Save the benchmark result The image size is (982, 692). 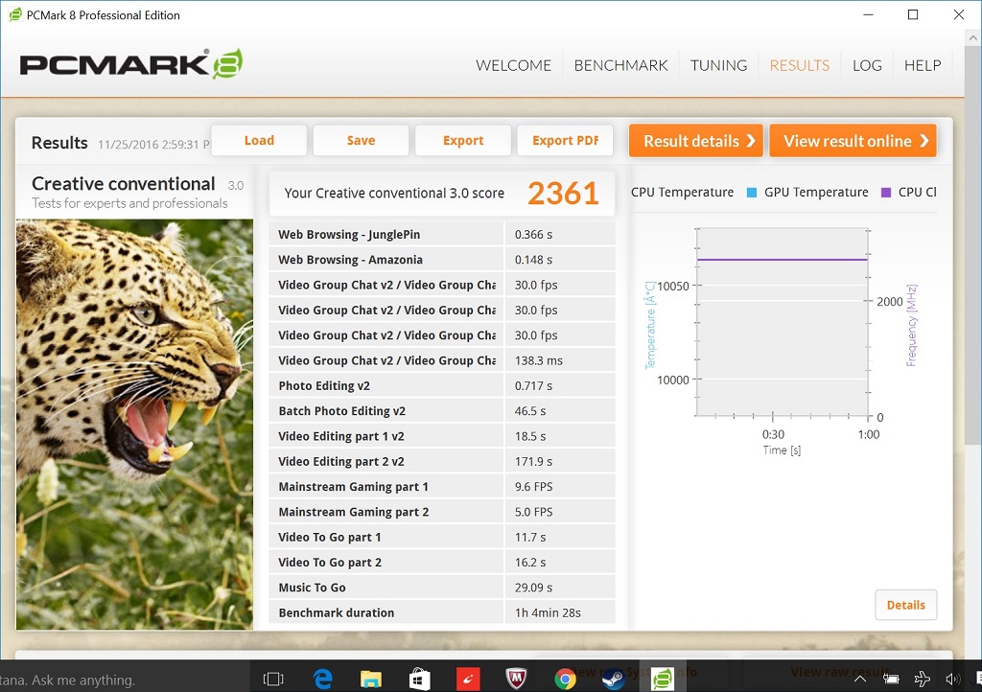[x=362, y=140]
